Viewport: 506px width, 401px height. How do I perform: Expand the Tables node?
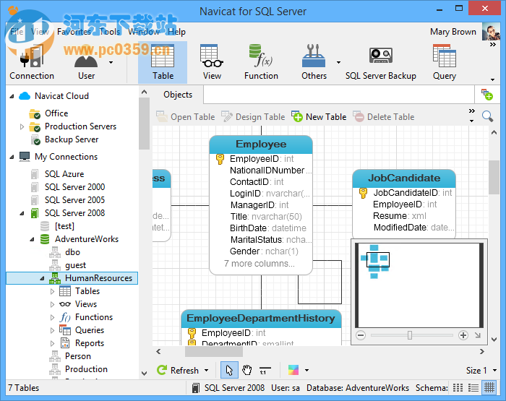click(52, 292)
